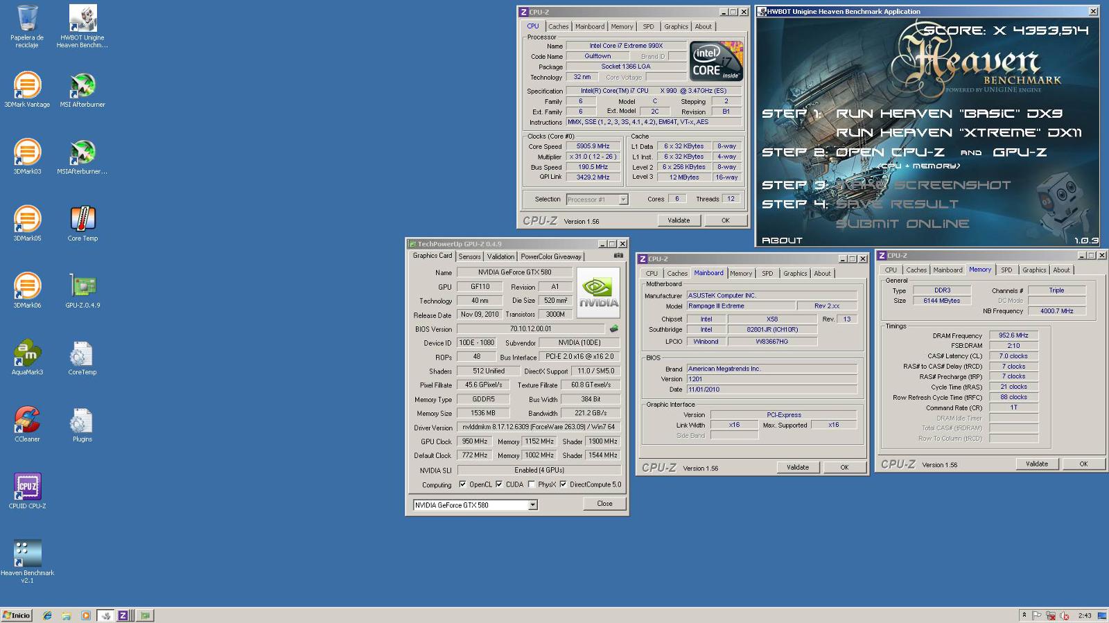Toggle PhysX checkbox in GPU-Z

click(532, 484)
